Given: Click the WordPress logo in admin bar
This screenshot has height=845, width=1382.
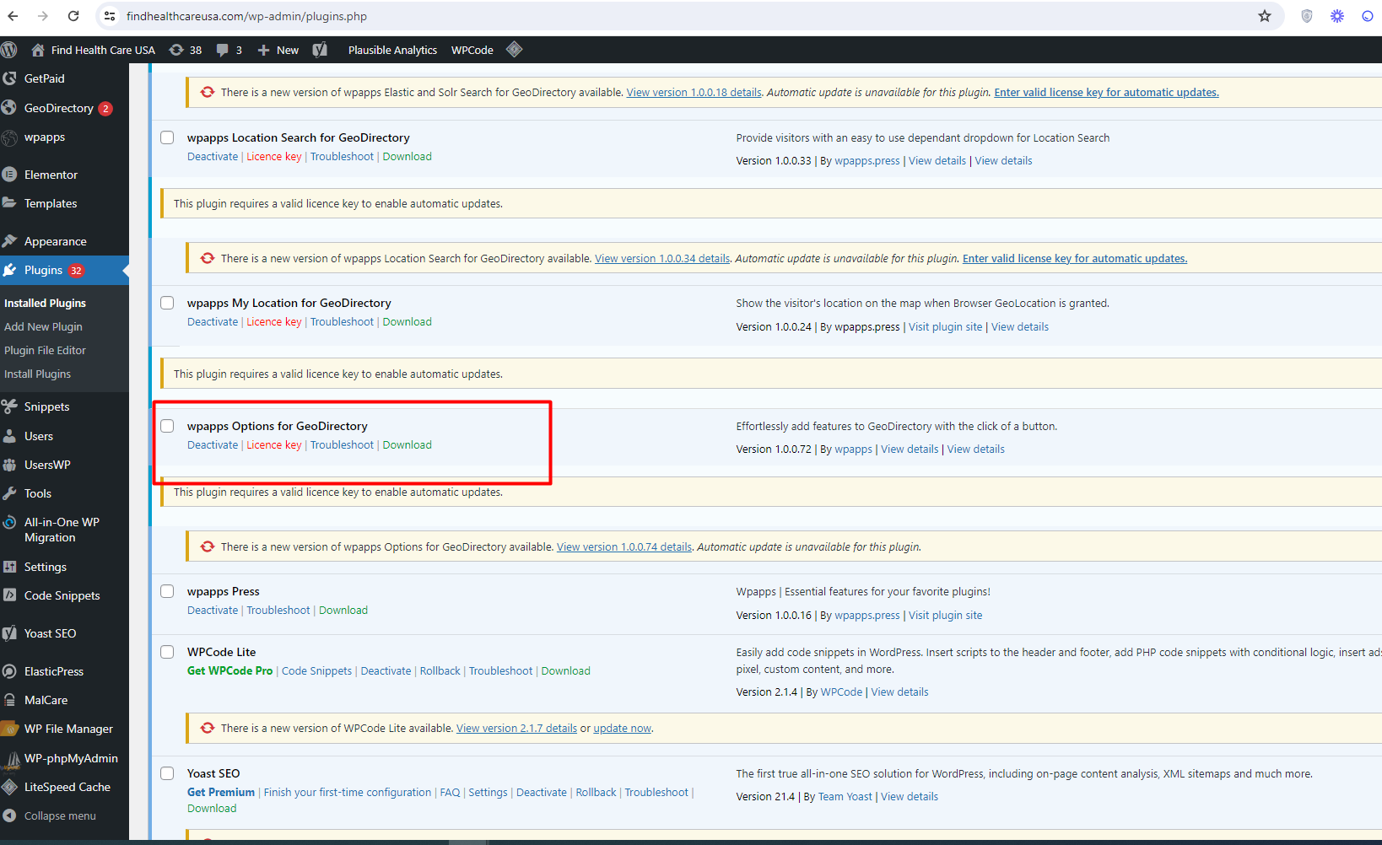Looking at the screenshot, I should click(x=9, y=50).
